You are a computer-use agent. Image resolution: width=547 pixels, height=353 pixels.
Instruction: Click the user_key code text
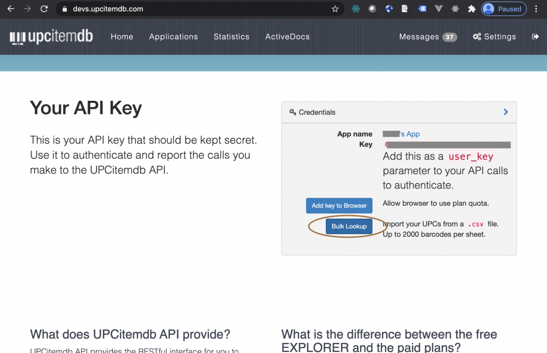[x=471, y=157]
